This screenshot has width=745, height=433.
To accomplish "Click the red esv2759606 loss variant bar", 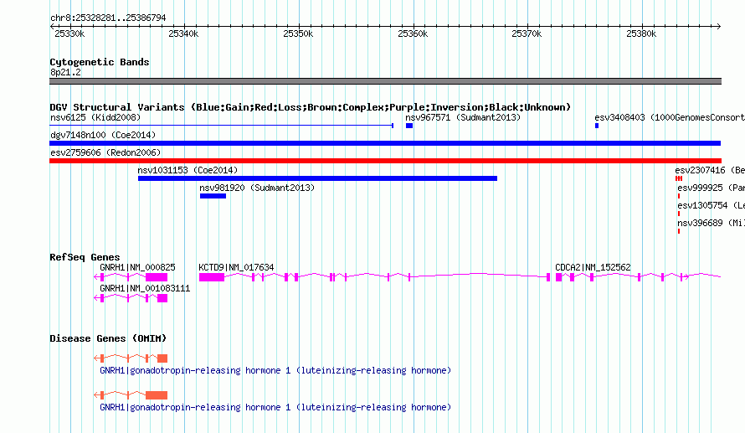I will [x=385, y=161].
